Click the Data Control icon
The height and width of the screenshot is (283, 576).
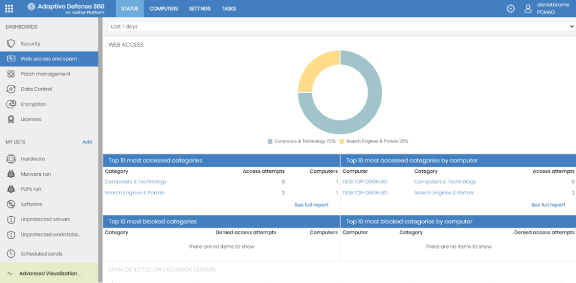(11, 89)
